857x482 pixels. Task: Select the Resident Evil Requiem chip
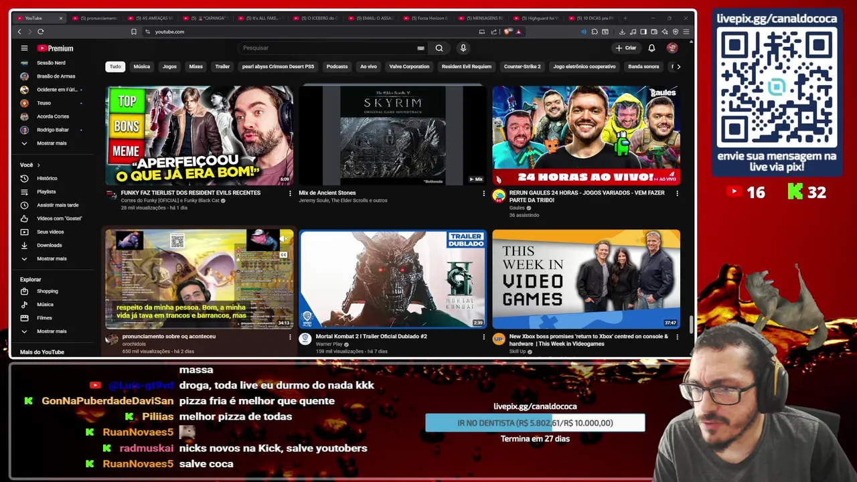click(x=467, y=66)
